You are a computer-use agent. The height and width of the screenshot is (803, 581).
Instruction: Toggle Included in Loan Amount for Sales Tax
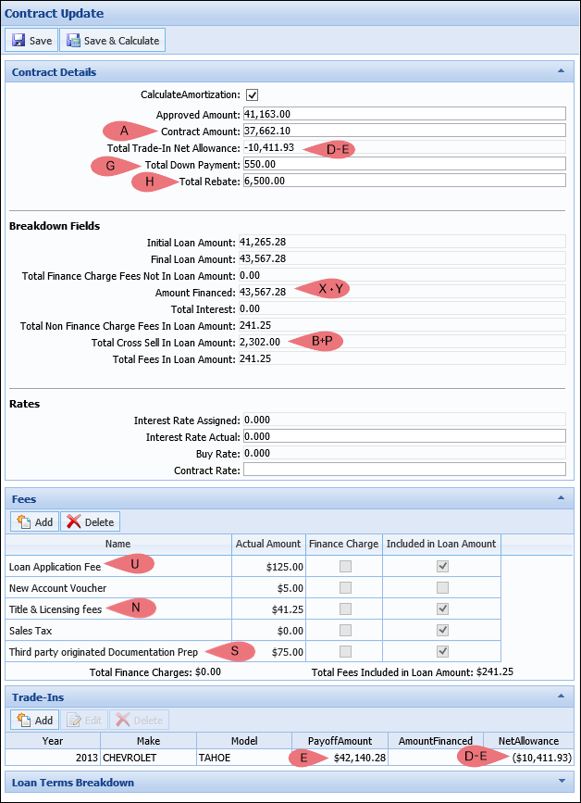click(443, 630)
